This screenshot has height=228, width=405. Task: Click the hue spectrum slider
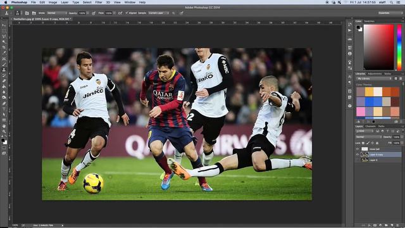[x=399, y=47]
